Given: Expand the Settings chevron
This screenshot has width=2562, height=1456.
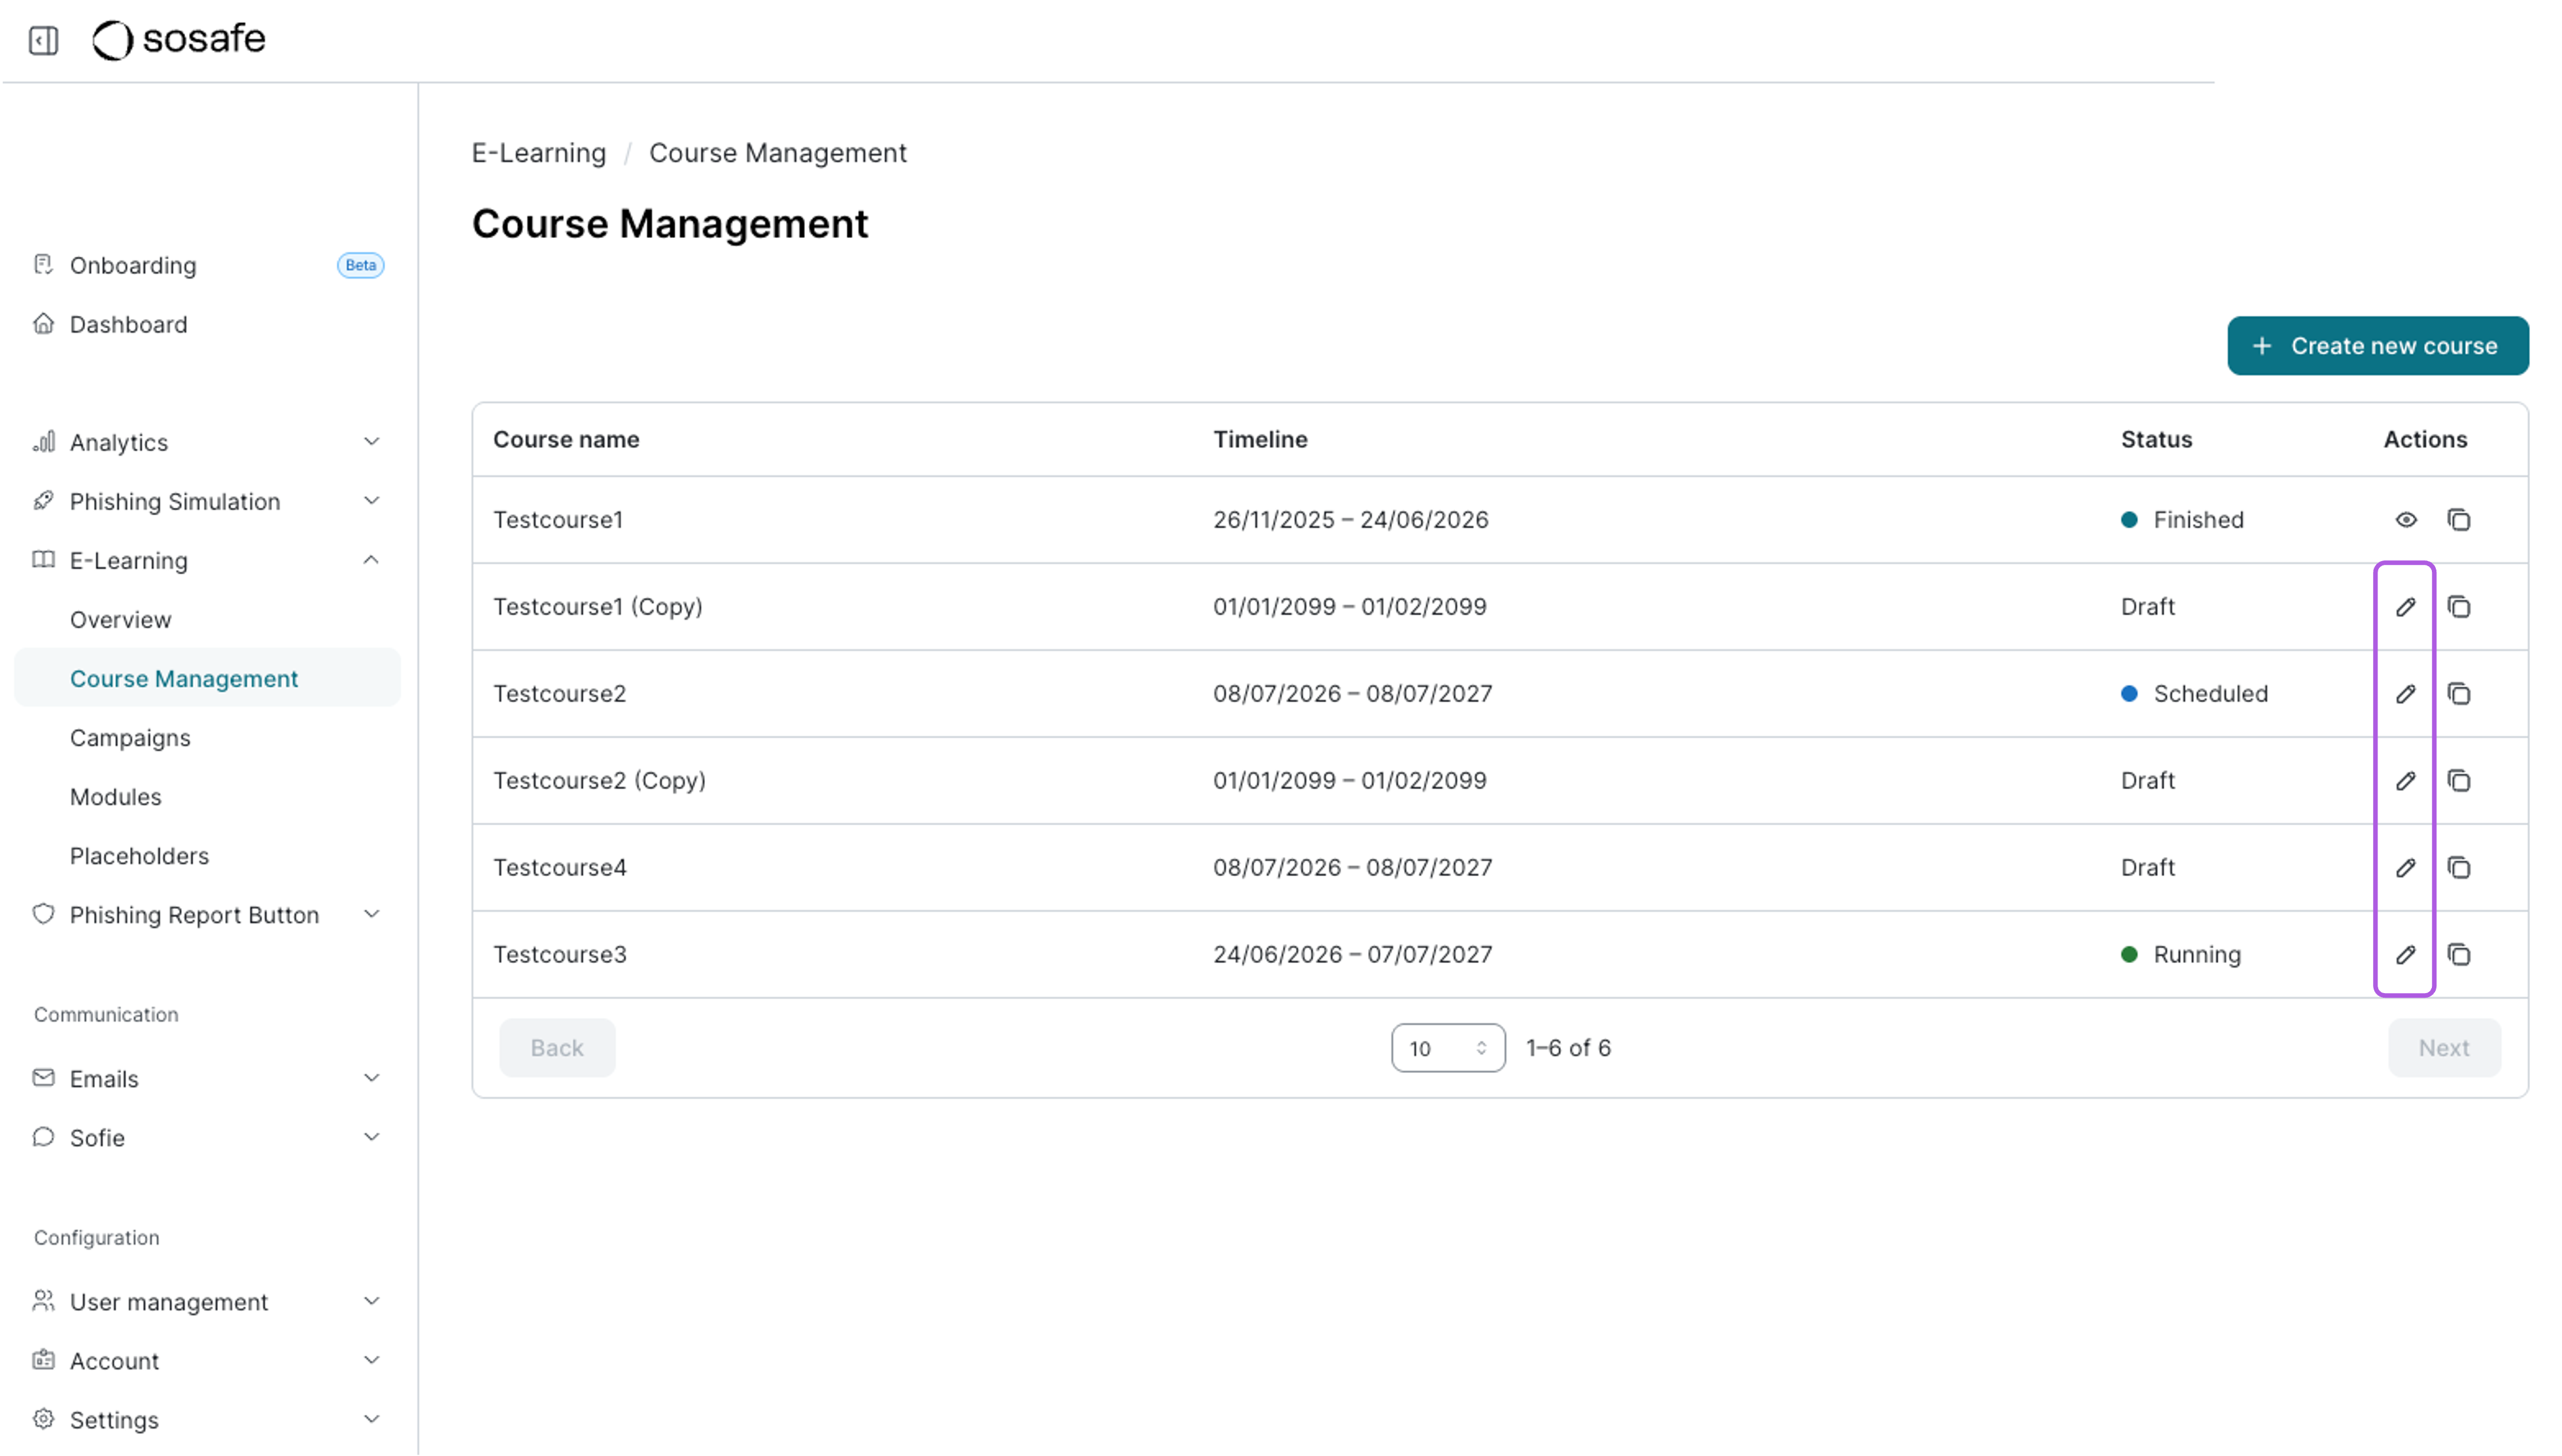Looking at the screenshot, I should click(371, 1419).
